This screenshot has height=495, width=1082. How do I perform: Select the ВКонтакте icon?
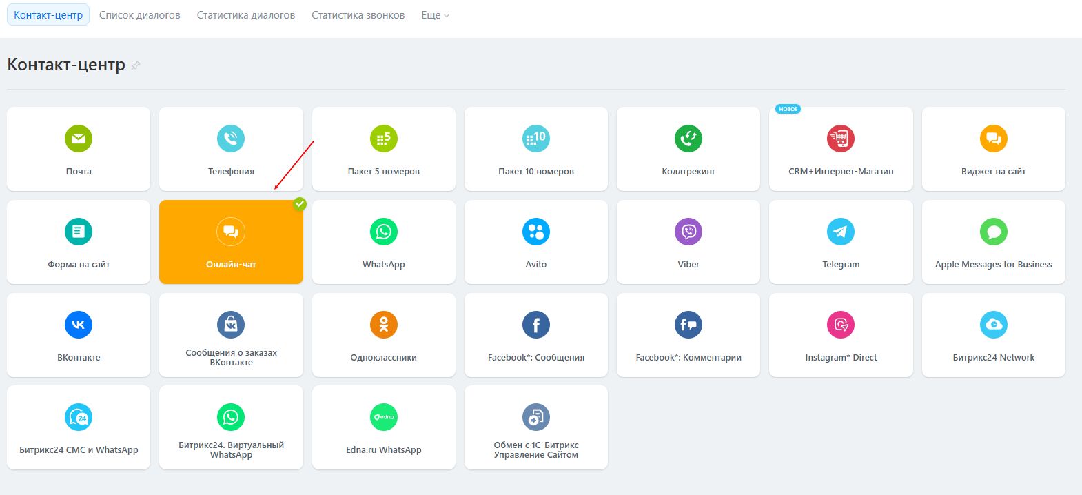click(x=79, y=325)
